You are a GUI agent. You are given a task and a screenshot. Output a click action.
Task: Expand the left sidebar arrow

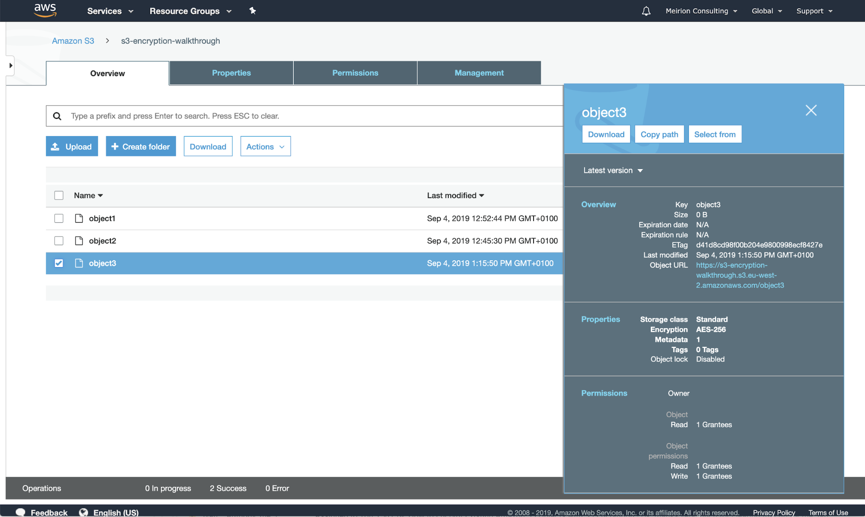pyautogui.click(x=10, y=66)
